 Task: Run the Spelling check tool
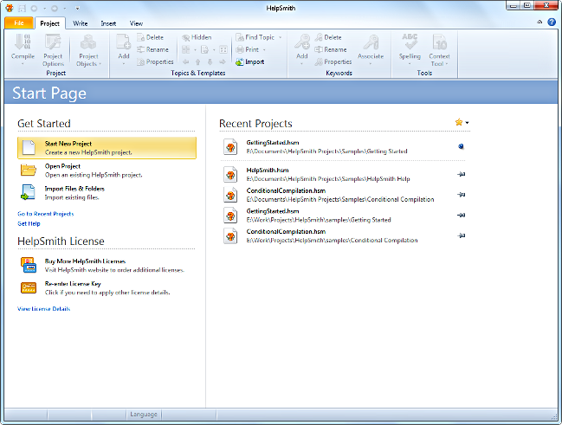pos(410,49)
